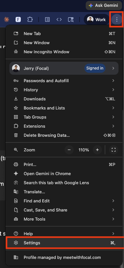Open a New Incognito Window
This screenshot has height=268, width=124.
click(x=64, y=52)
